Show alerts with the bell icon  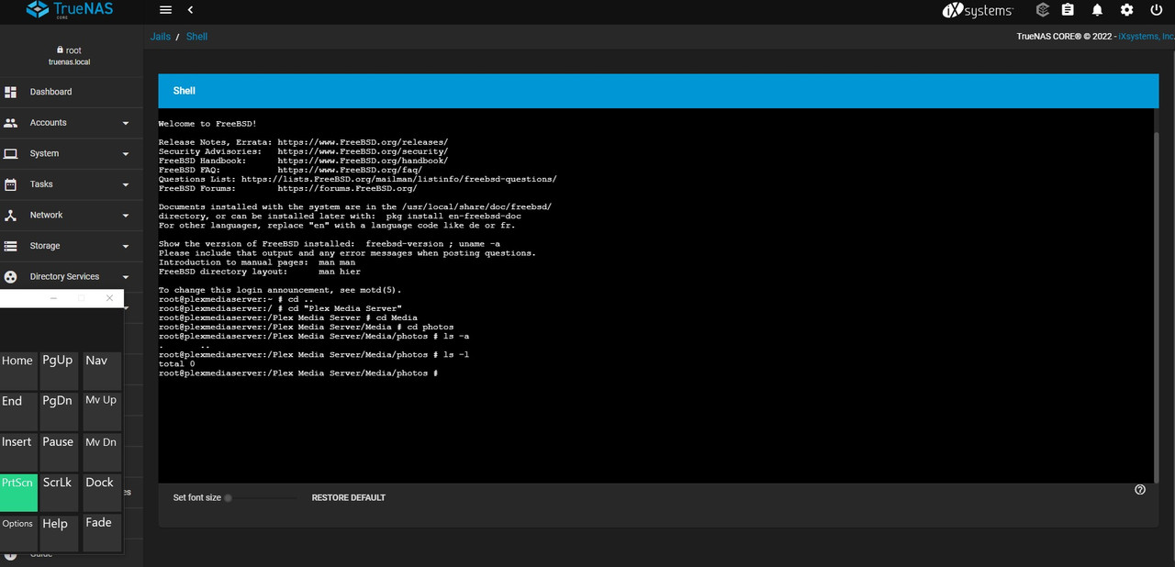pyautogui.click(x=1097, y=10)
